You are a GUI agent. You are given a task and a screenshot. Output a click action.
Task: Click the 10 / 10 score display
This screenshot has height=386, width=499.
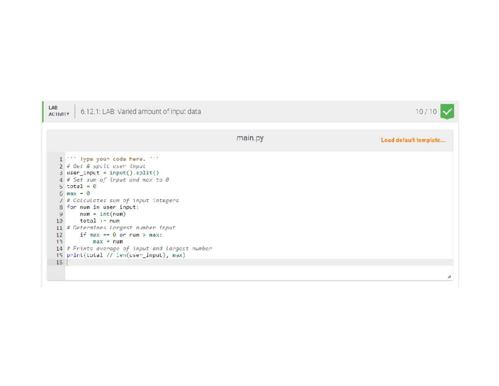pos(426,111)
